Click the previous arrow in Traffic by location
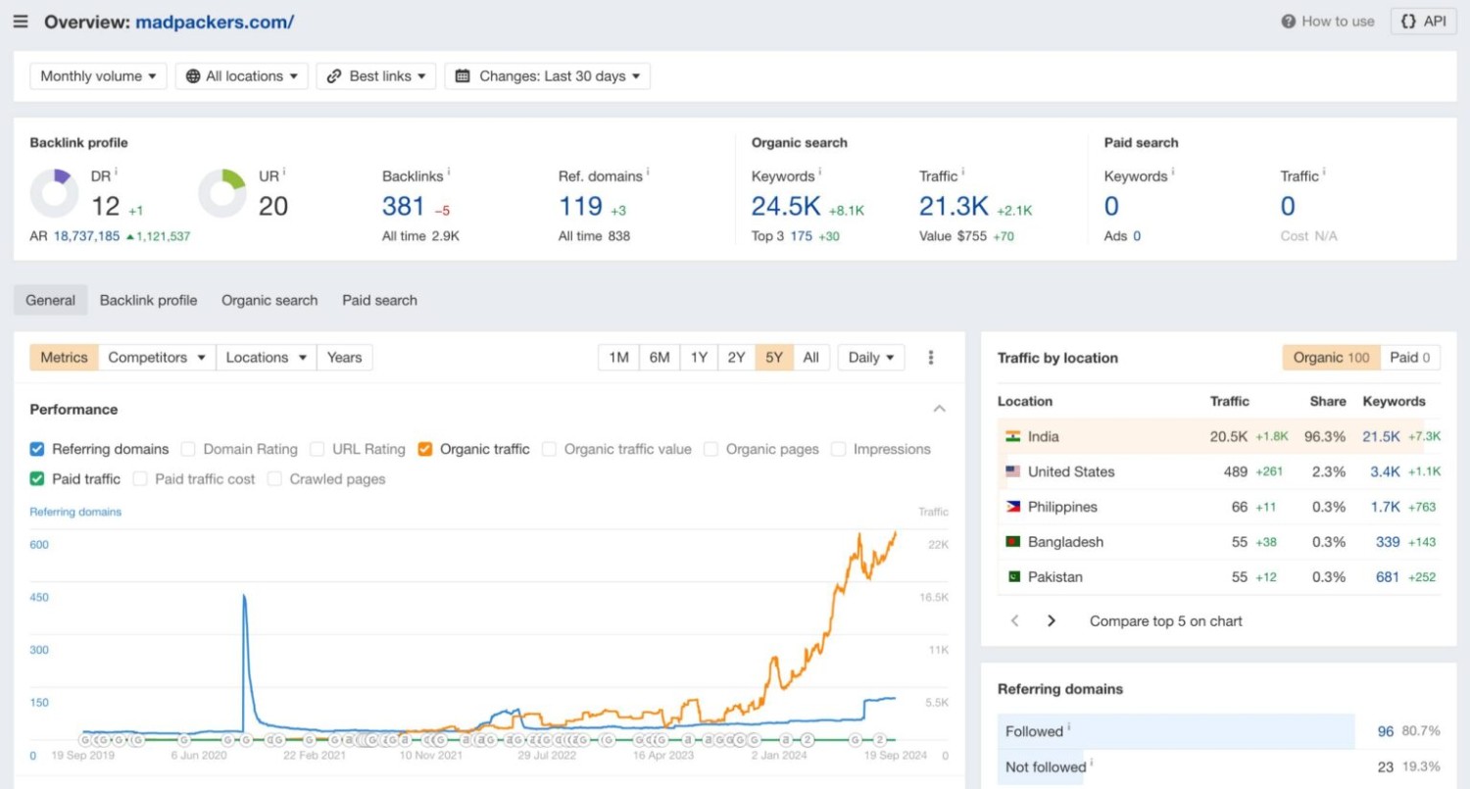The width and height of the screenshot is (1470, 789). [1015, 620]
